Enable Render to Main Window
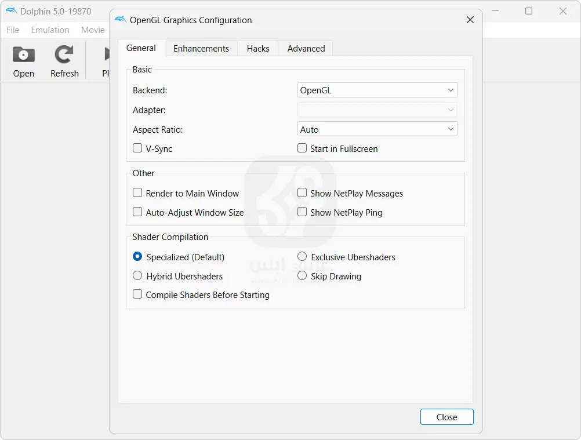Screen dimensions: 581x440 [137, 193]
